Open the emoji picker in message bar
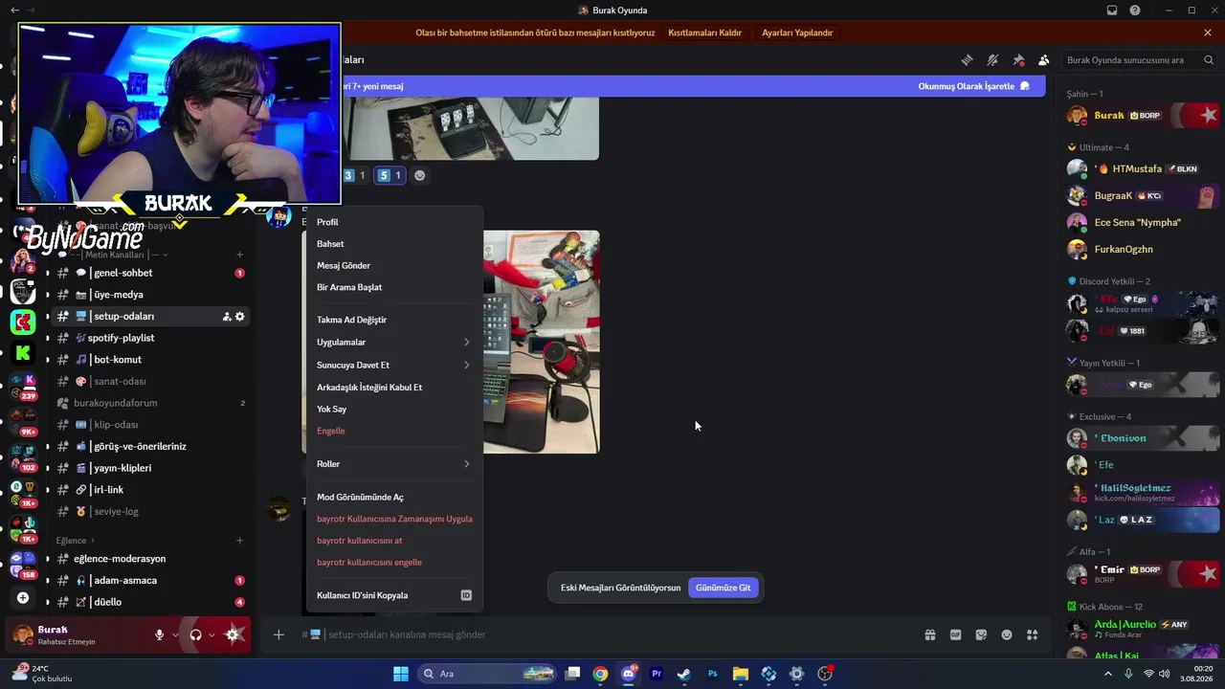Image resolution: width=1225 pixels, height=689 pixels. click(1007, 634)
